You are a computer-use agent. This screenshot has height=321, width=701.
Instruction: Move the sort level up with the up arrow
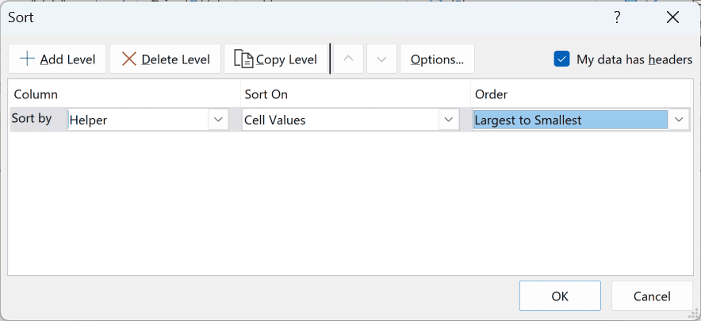click(x=349, y=59)
